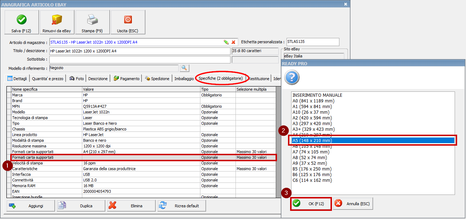Select A3 (297 x 420 mm) list item
Image resolution: width=466 pixels, height=219 pixels.
click(372, 124)
